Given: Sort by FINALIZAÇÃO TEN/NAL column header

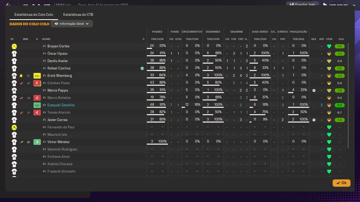Looking at the screenshot, I should tap(298, 39).
